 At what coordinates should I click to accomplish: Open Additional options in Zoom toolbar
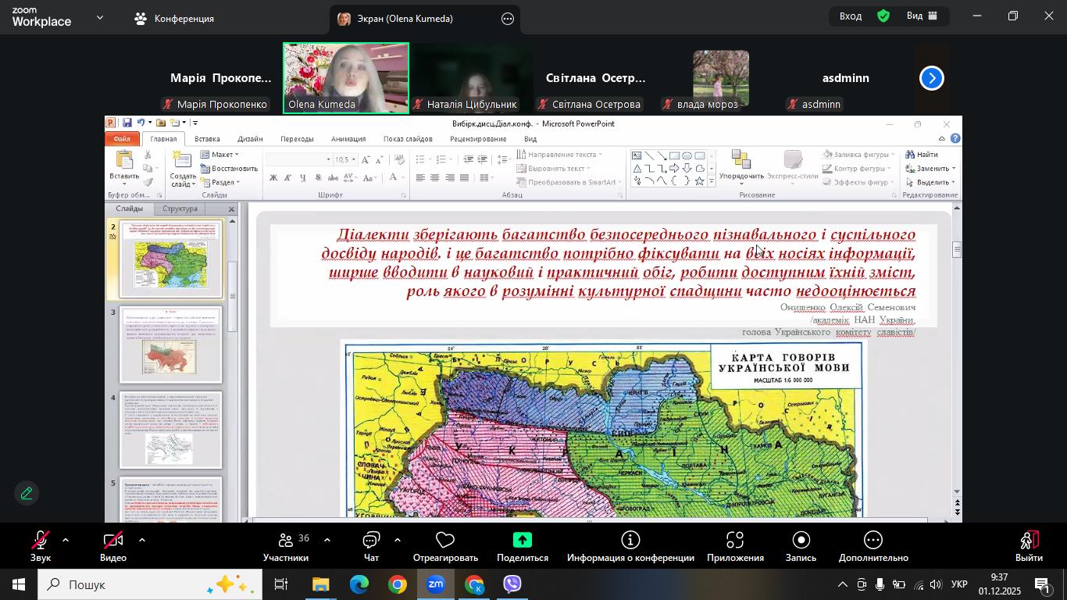tap(873, 547)
